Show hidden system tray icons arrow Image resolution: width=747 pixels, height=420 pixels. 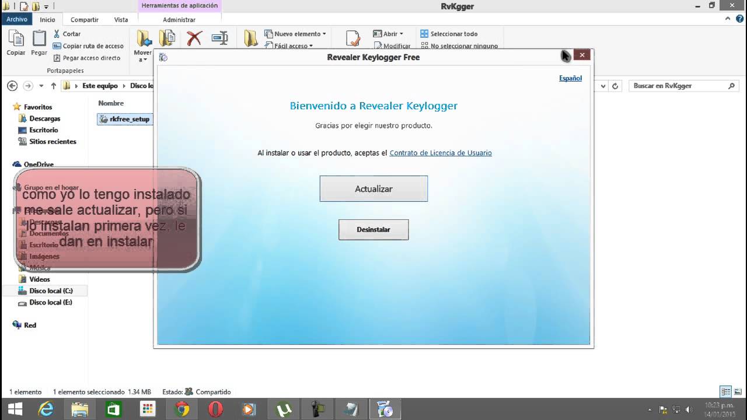650,409
